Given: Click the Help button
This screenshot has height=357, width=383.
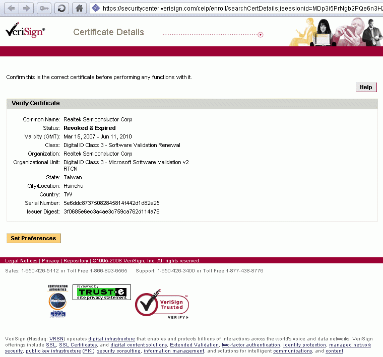Looking at the screenshot, I should point(366,87).
